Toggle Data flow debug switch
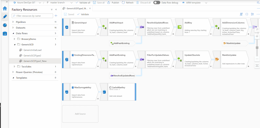 pos(157,3)
